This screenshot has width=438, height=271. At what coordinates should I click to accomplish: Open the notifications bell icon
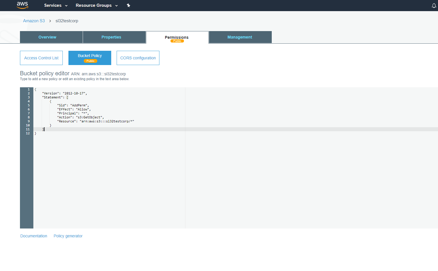434,6
